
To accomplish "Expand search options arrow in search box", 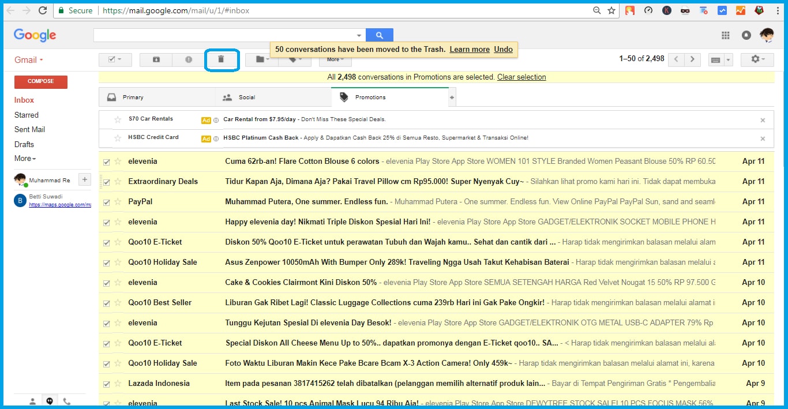I will 359,36.
